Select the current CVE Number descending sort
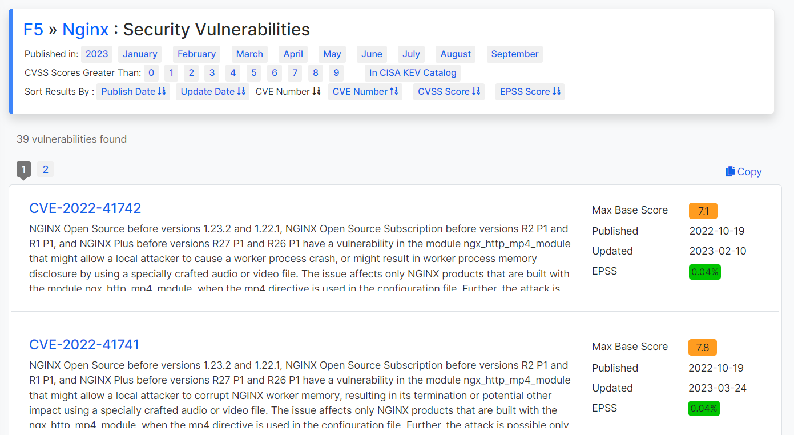The width and height of the screenshot is (794, 435). coord(288,91)
